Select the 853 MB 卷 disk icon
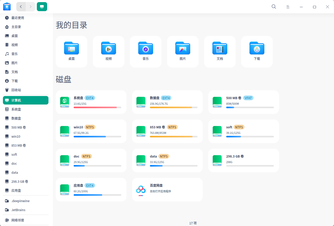This screenshot has width=334, height=226. pyautogui.click(x=141, y=131)
